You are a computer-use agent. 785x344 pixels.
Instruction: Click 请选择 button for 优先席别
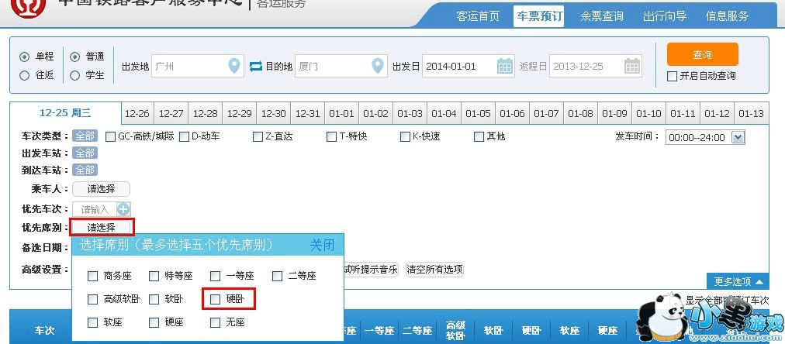[102, 228]
